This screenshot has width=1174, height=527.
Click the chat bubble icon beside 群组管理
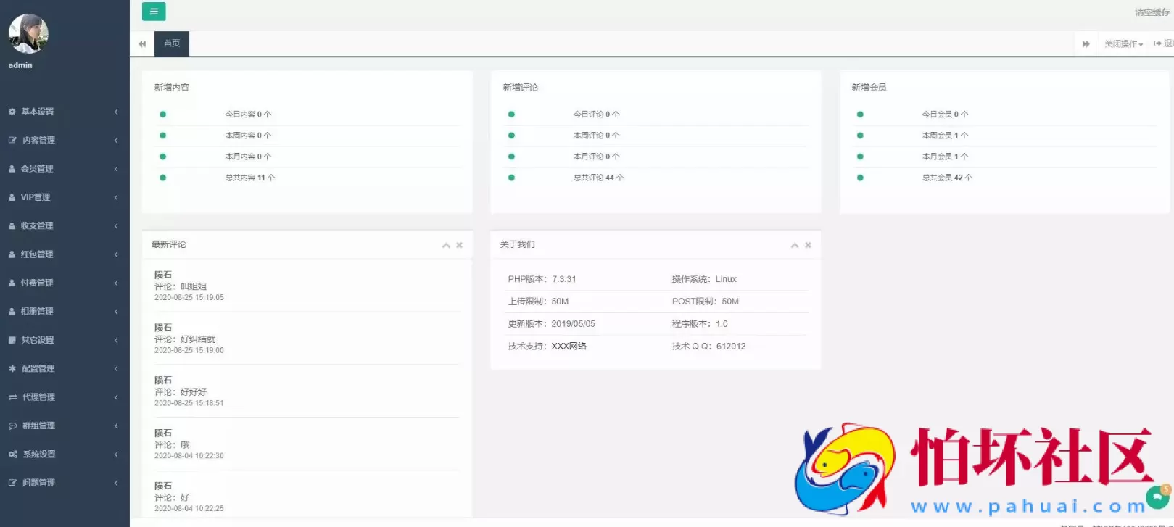[x=12, y=426]
